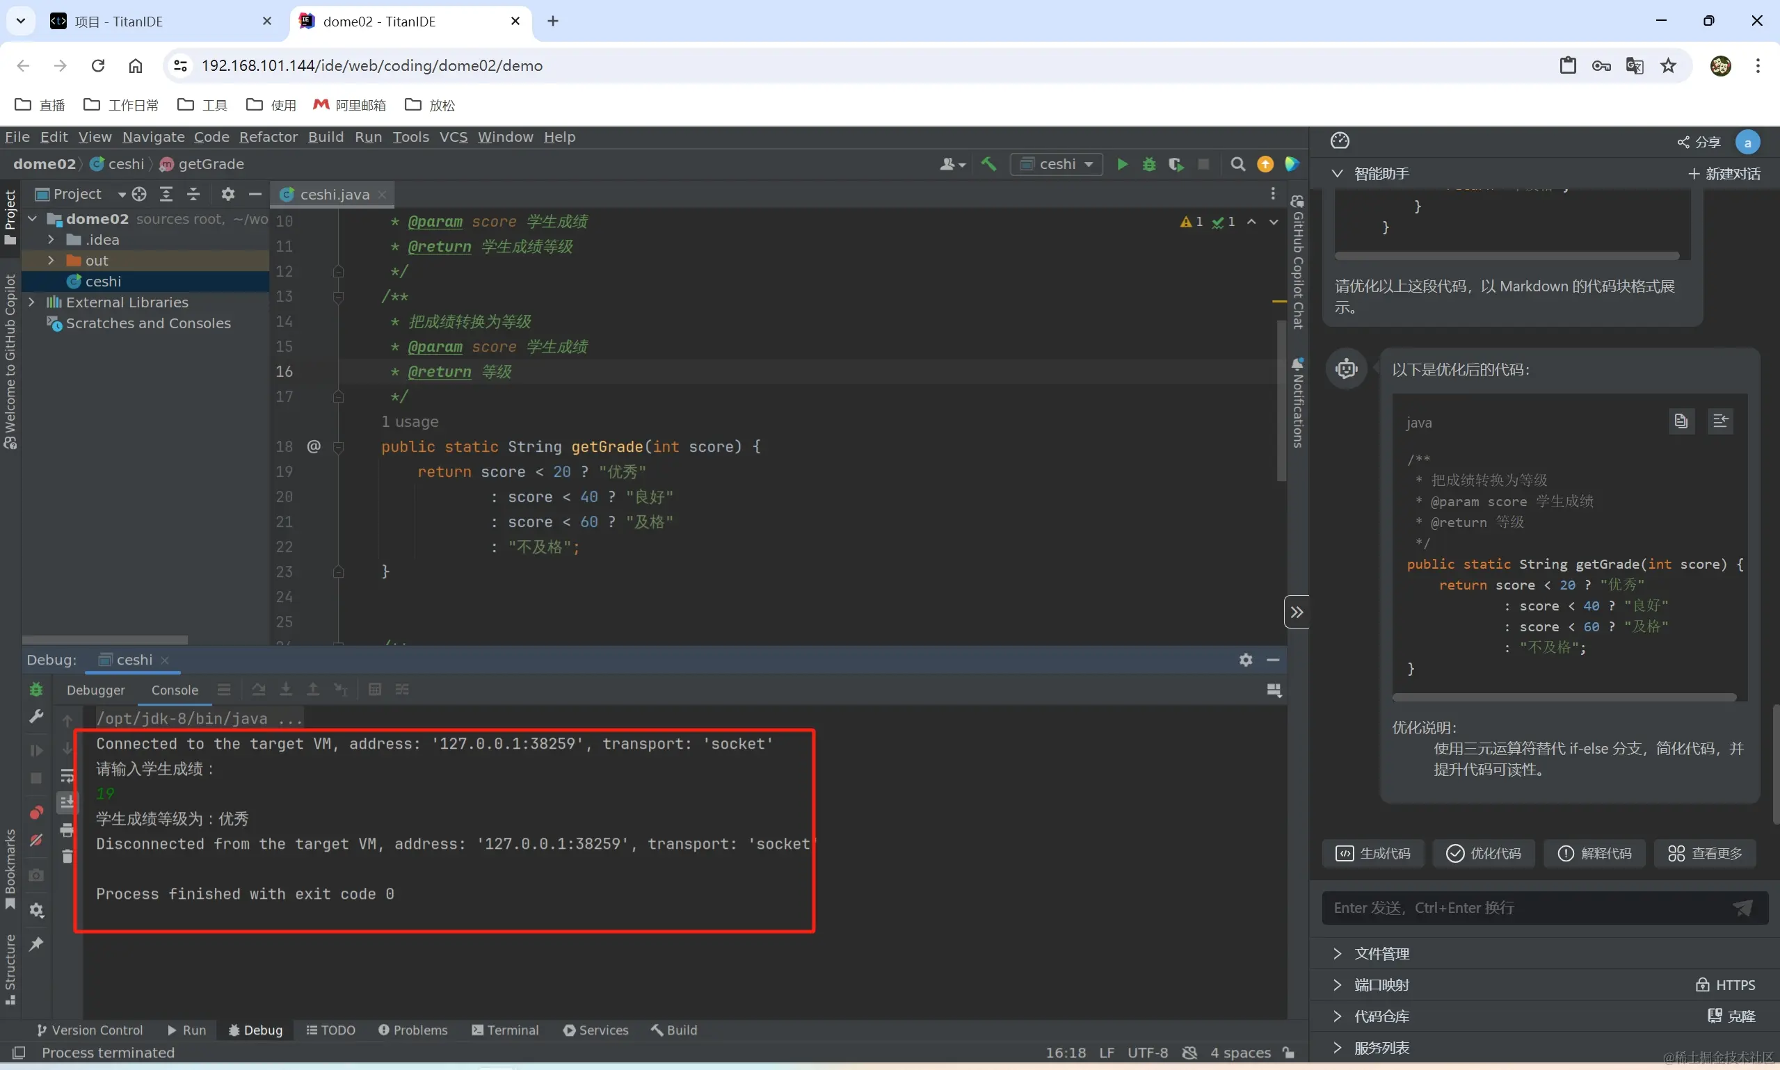Open Search Everywhere magnifier icon

(x=1237, y=164)
